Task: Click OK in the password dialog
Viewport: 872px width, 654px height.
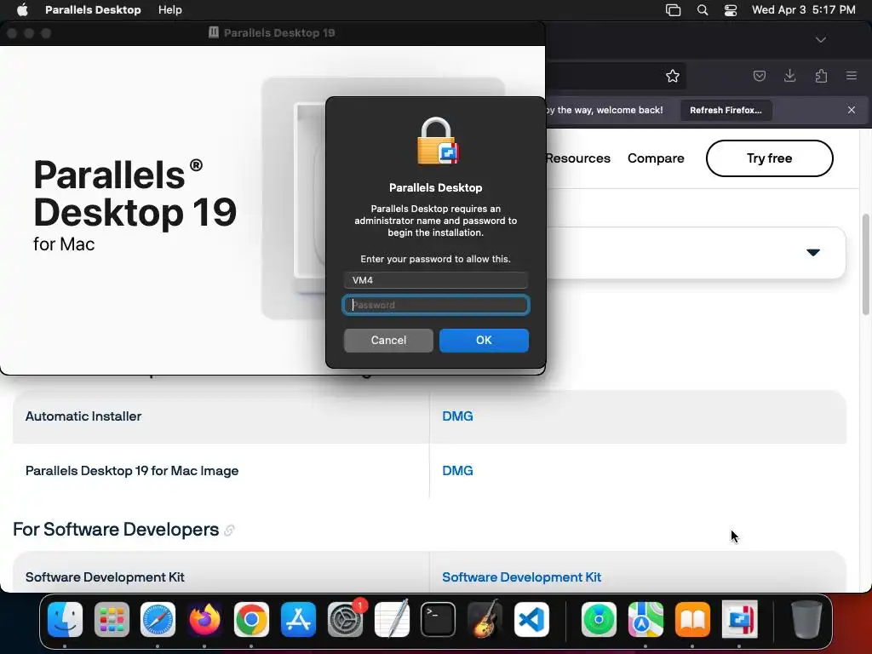Action: point(484,340)
